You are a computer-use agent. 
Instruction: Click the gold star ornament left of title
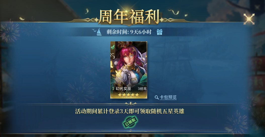pos(96,20)
